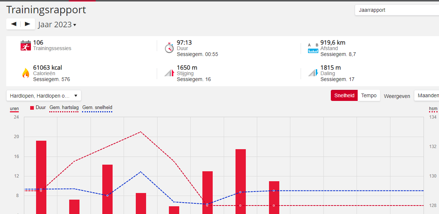Open the Jaar 2023 dropdown
Screen dimensions: 439x214
57,25
